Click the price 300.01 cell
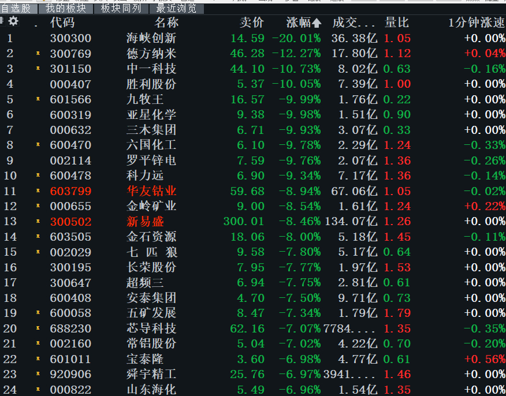The width and height of the screenshot is (506, 396). (244, 221)
